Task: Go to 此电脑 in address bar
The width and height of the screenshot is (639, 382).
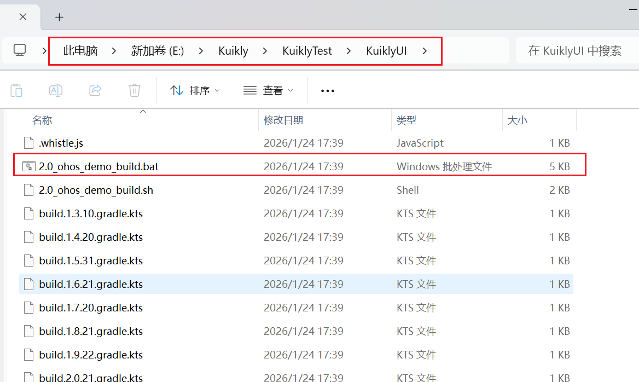Action: (x=80, y=51)
